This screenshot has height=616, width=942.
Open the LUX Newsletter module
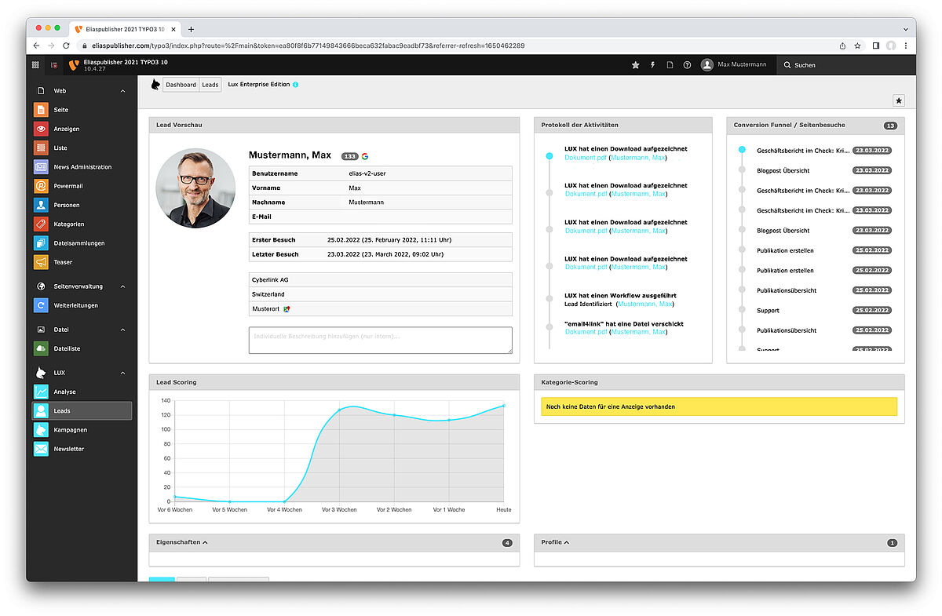point(68,449)
